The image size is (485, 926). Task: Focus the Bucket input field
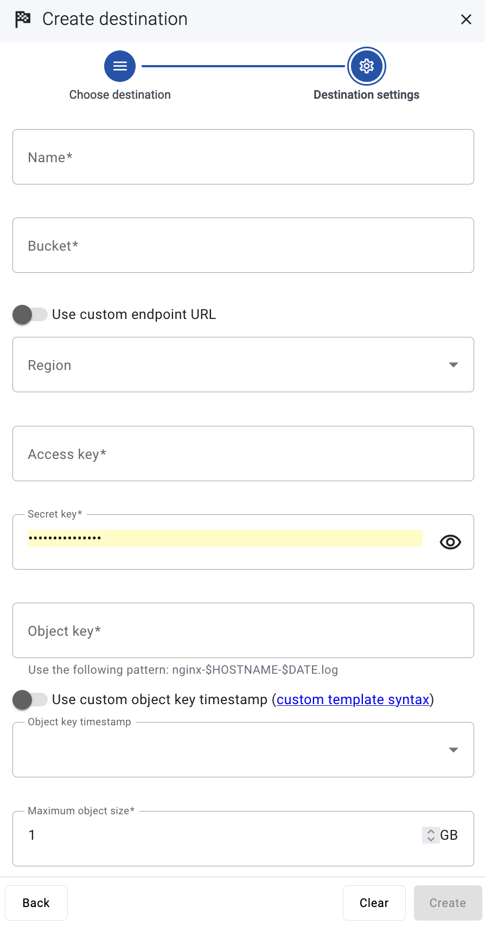[243, 245]
